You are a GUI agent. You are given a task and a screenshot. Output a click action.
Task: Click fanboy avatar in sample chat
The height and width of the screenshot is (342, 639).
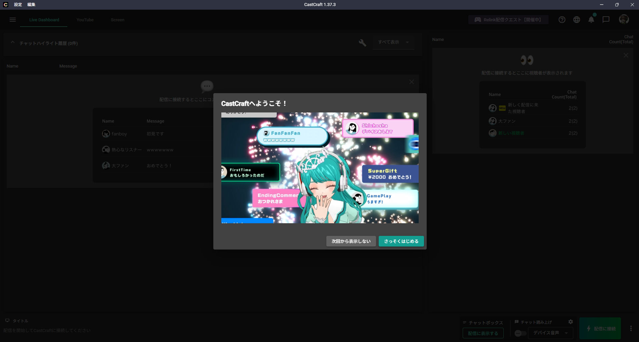point(106,134)
